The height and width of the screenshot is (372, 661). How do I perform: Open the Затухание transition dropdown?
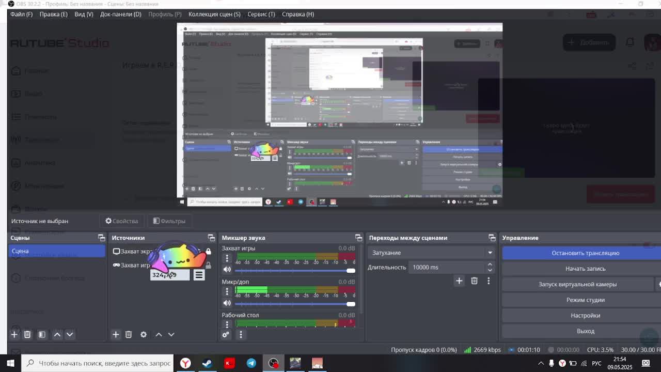pyautogui.click(x=431, y=253)
